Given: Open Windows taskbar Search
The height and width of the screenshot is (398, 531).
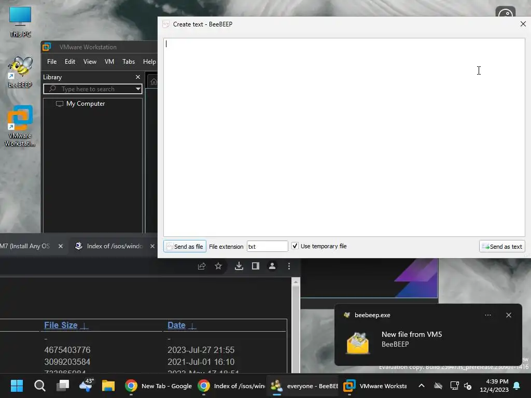Looking at the screenshot, I should [39, 386].
